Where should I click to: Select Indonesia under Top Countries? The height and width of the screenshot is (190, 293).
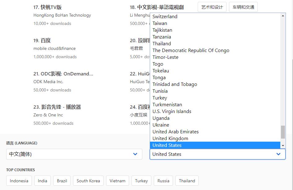click(x=19, y=181)
